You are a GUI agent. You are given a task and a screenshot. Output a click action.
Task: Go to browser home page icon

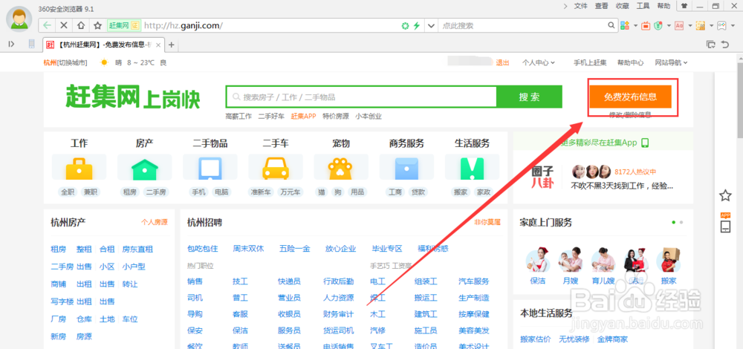click(x=80, y=25)
